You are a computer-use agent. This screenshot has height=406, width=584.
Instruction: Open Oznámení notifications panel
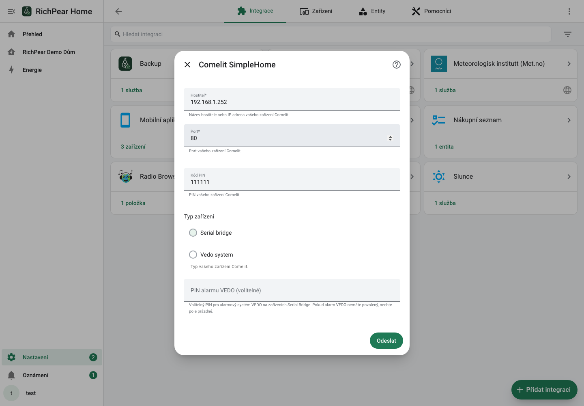[x=52, y=375]
